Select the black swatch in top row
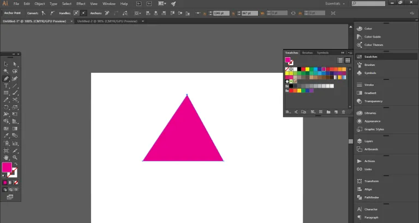Screen dimensions: 419x223 [300, 69]
